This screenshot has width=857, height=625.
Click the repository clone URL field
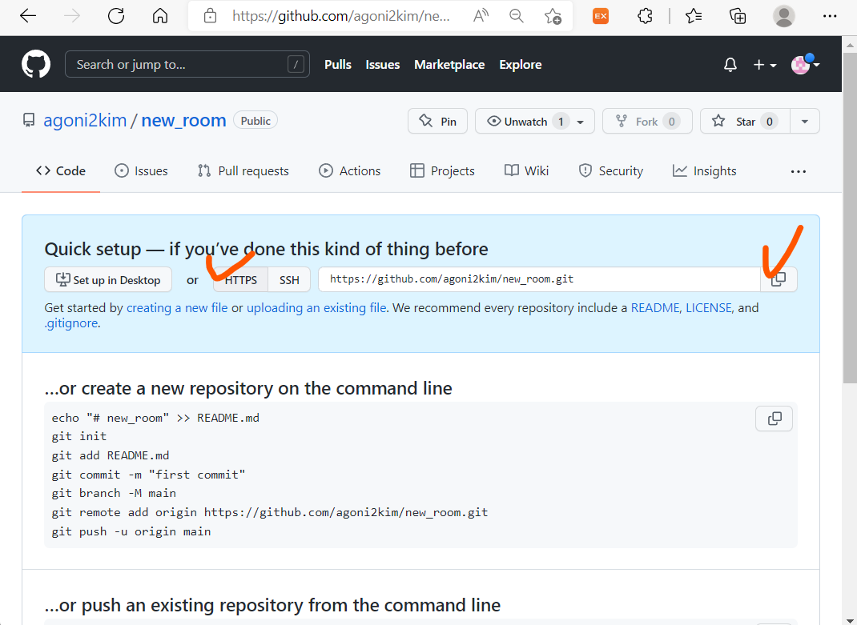pyautogui.click(x=540, y=279)
